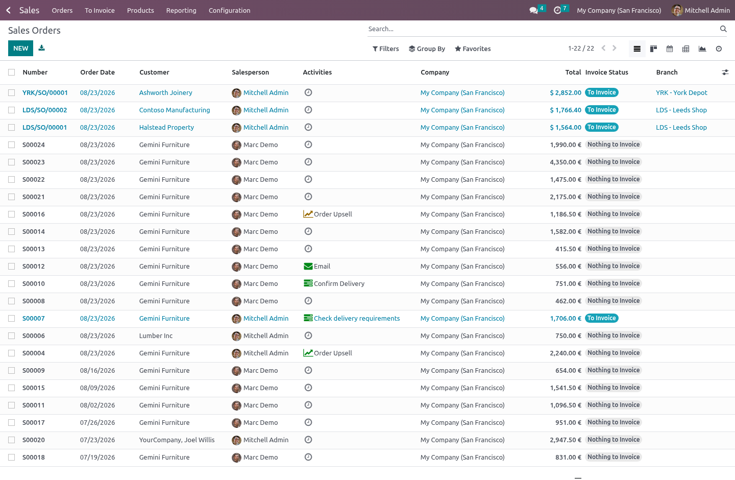The height and width of the screenshot is (480, 735).
Task: Switch to calendar view
Action: pyautogui.click(x=670, y=49)
